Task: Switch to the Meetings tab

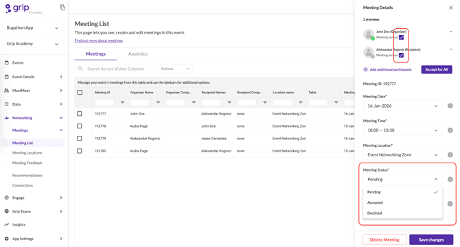Action: point(95,54)
